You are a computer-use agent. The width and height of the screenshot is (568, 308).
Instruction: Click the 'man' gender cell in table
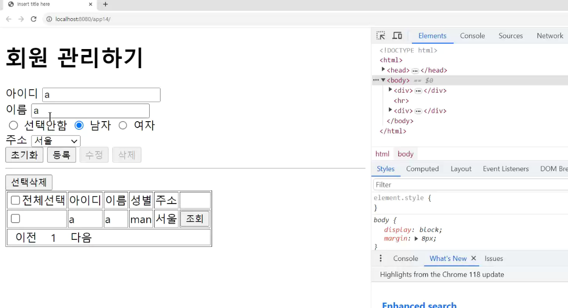[x=141, y=219]
